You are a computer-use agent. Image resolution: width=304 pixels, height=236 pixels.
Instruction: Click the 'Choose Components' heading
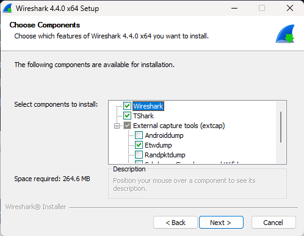tap(45, 25)
